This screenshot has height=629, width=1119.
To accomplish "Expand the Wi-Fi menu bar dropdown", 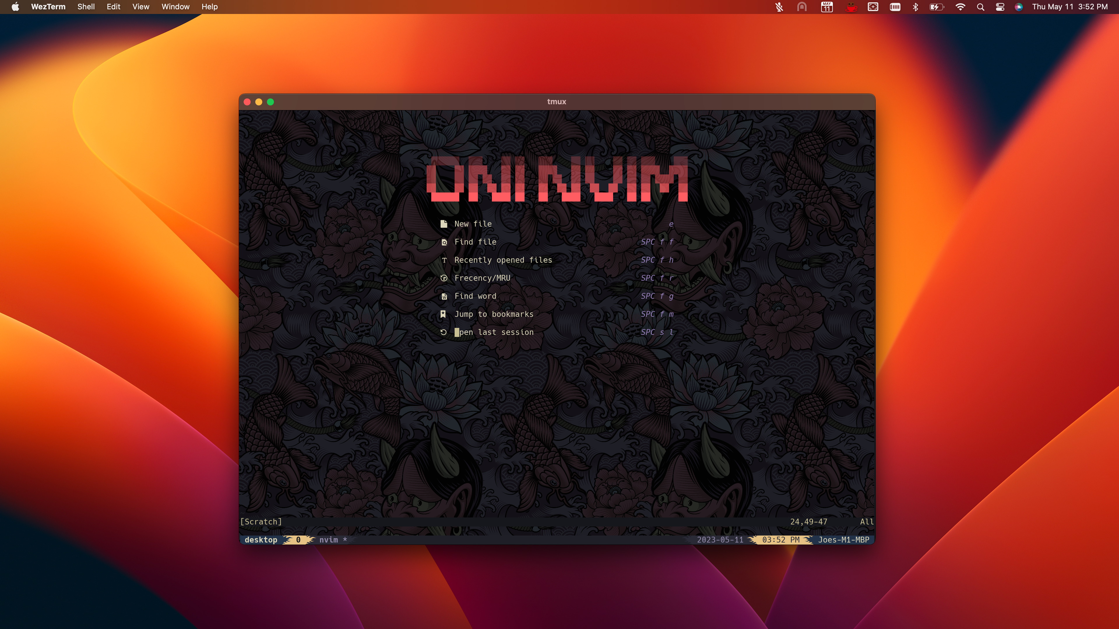I will 960,7.
